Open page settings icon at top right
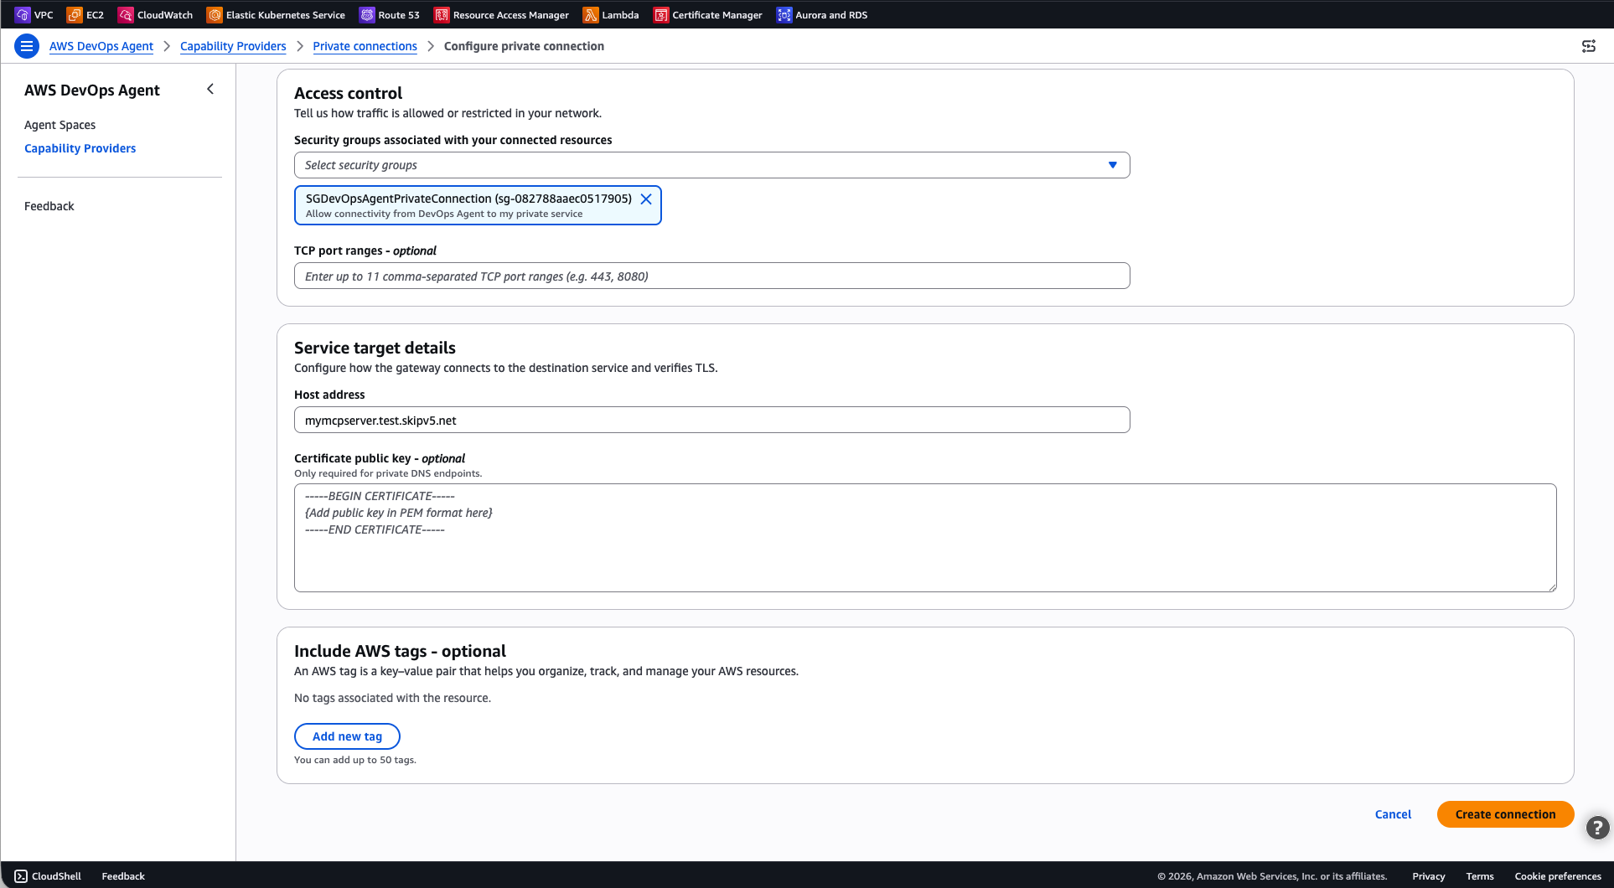 pos(1588,46)
